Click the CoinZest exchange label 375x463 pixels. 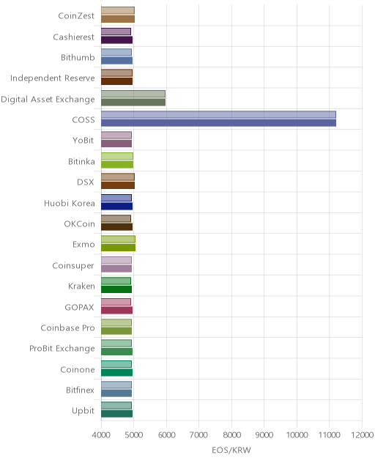(x=76, y=15)
